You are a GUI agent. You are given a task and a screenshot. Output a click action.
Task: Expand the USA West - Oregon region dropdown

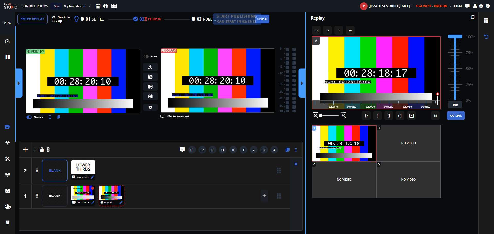433,6
